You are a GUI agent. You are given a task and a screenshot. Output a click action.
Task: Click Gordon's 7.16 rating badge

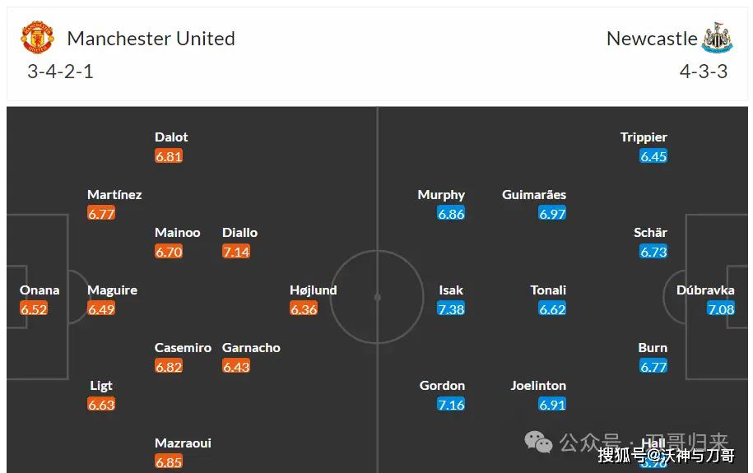click(x=451, y=405)
